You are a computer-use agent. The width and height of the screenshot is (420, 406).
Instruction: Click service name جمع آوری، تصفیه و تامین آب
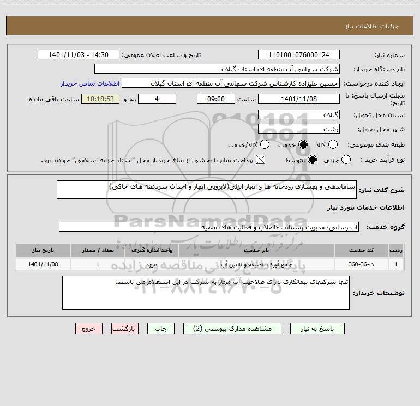click(x=256, y=264)
